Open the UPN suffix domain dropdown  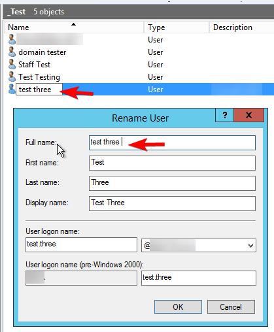199,246
